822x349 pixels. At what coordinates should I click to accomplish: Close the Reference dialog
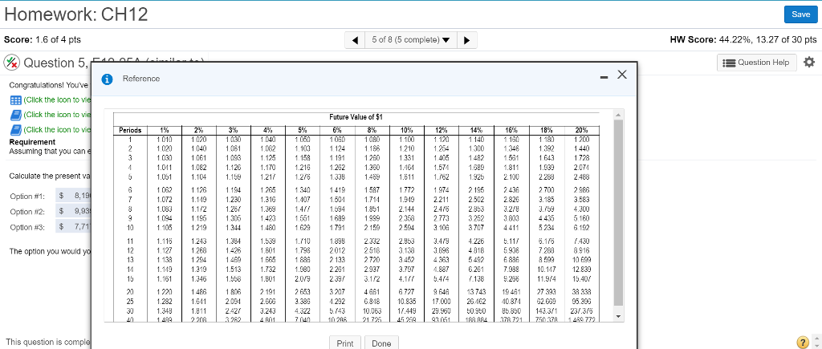621,75
